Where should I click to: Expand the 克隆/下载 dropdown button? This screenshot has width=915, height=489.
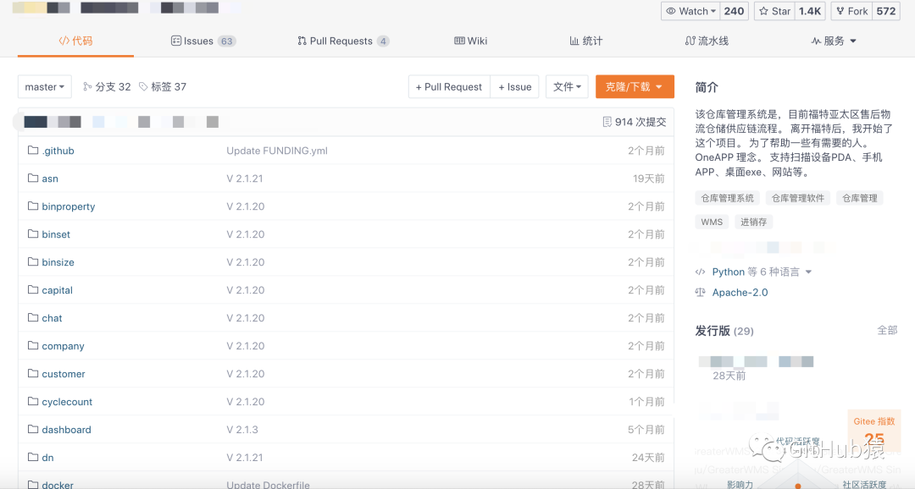[x=634, y=87]
